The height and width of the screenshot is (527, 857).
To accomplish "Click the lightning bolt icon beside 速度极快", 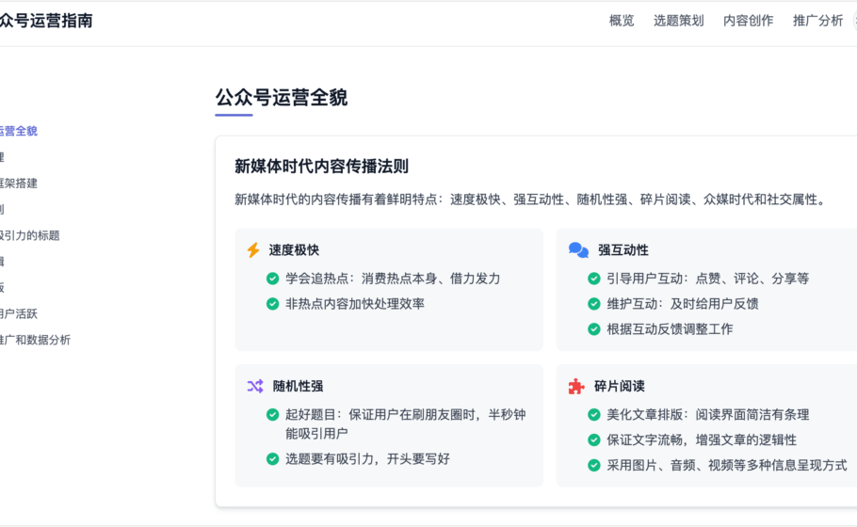I will tap(253, 250).
